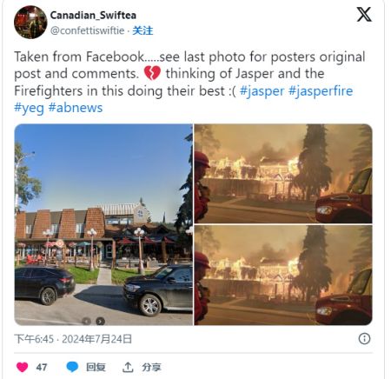This screenshot has width=391, height=379.
Task: Click the right carousel arrow on street photo
Action: click(x=100, y=321)
